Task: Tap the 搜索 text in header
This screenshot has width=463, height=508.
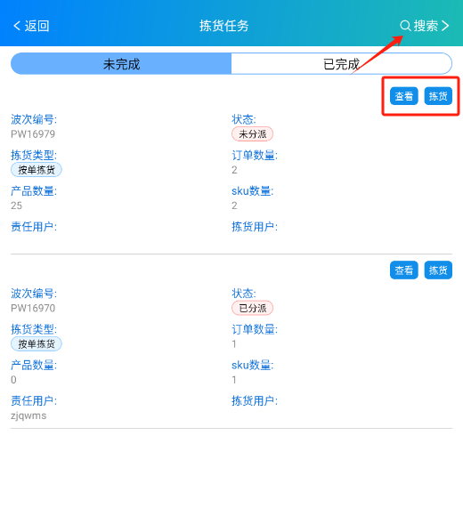Action: [426, 26]
